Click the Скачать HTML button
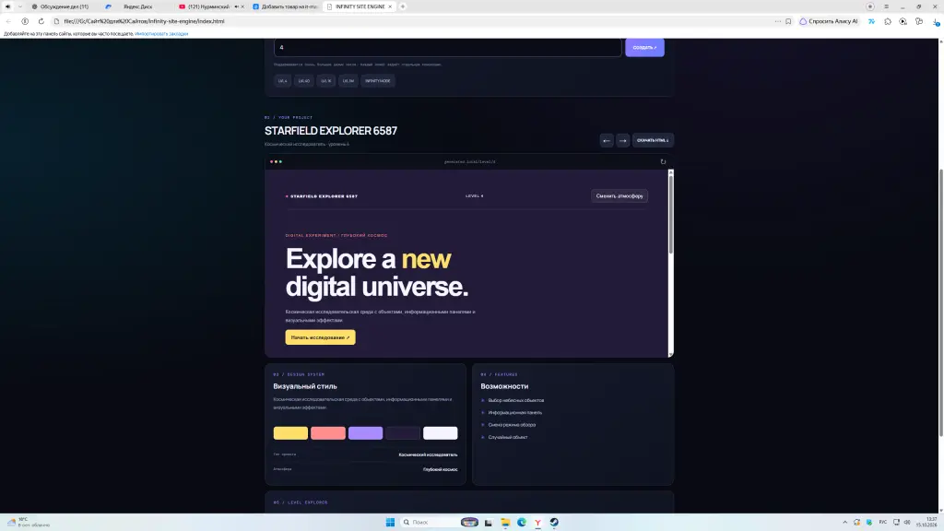This screenshot has height=531, width=944. coord(653,140)
